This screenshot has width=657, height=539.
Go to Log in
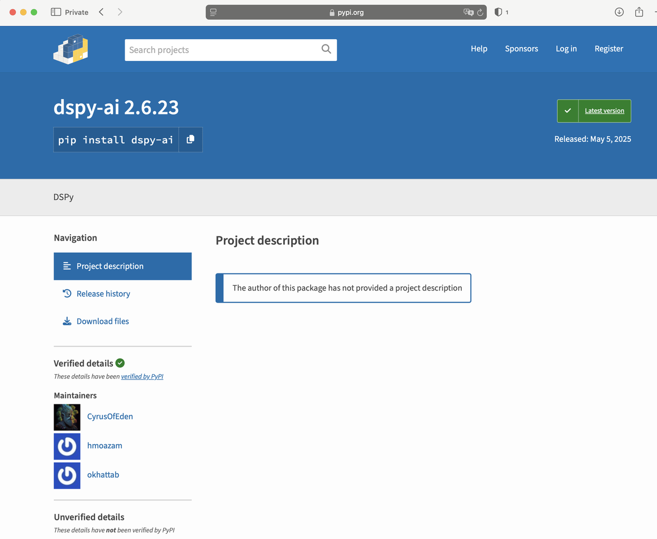point(566,48)
